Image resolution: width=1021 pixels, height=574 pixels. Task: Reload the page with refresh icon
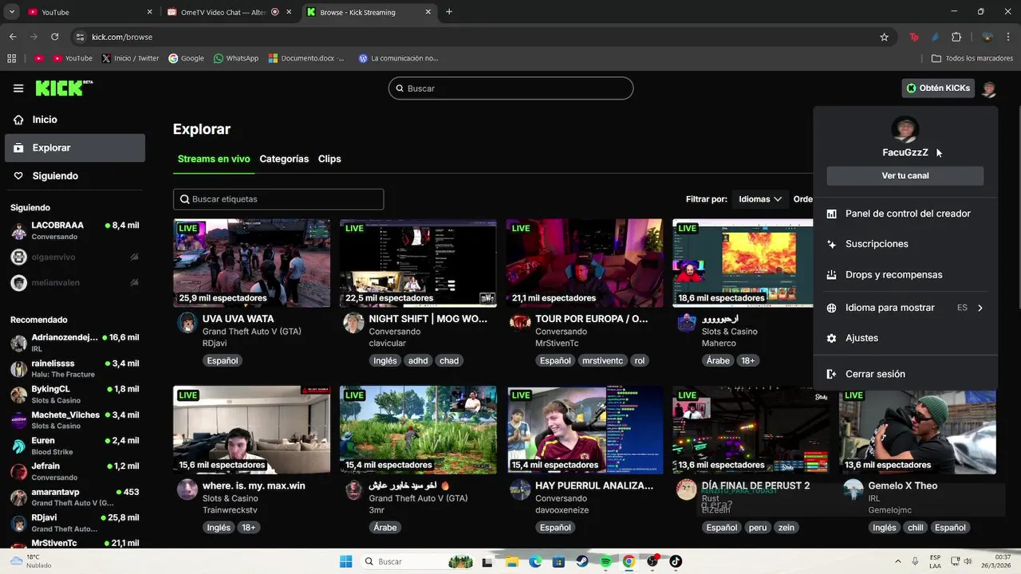pyautogui.click(x=54, y=37)
